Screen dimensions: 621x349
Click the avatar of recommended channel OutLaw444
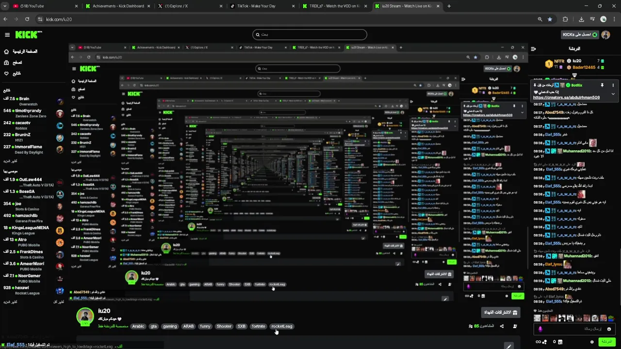click(60, 182)
